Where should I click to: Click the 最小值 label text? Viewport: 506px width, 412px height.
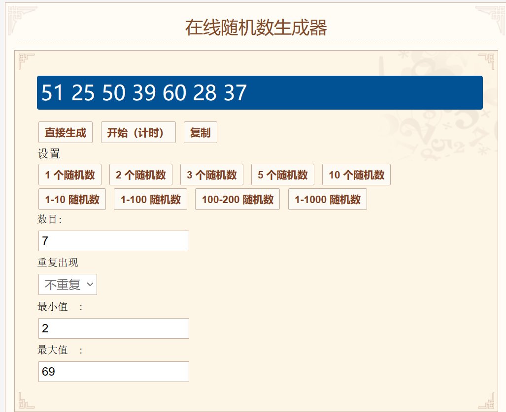click(x=53, y=307)
